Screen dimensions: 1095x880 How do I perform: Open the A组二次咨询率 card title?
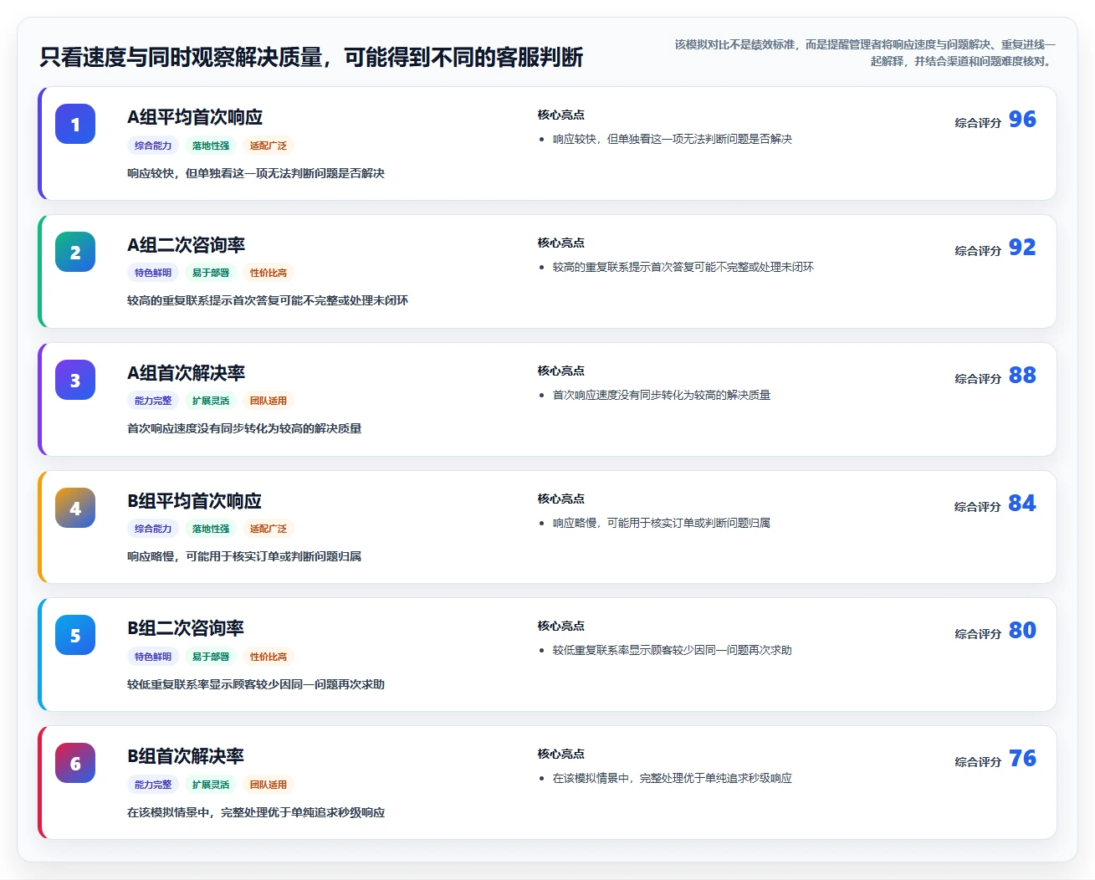tap(186, 245)
